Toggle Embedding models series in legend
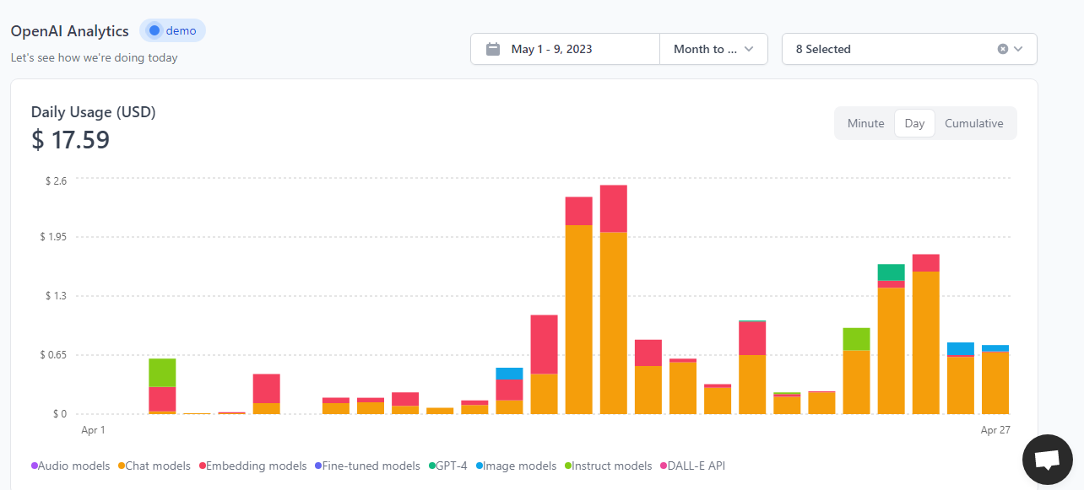The image size is (1084, 490). coord(256,466)
